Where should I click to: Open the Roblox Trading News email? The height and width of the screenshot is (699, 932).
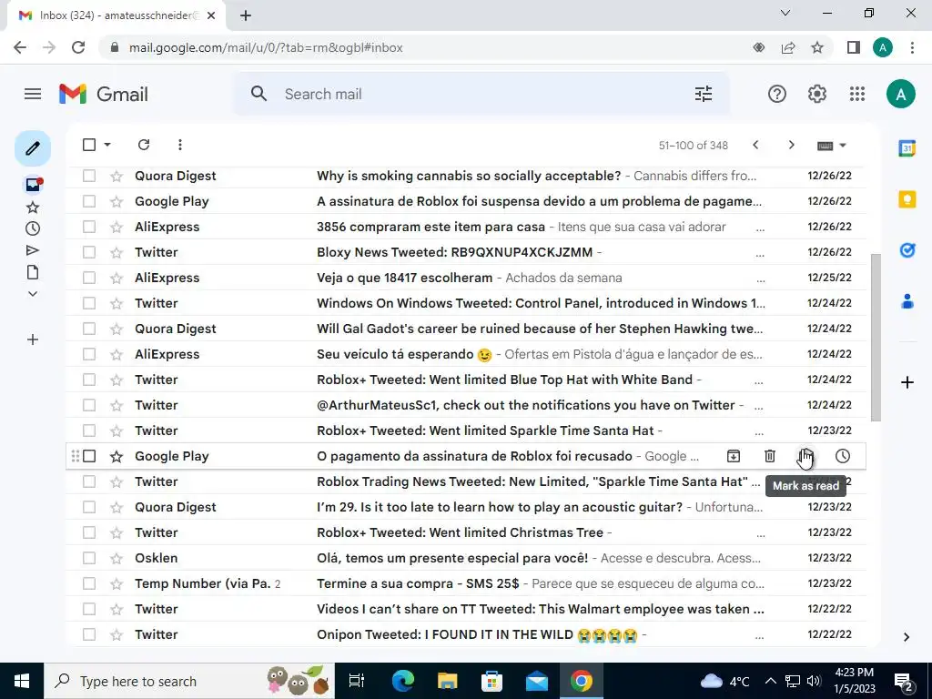click(466, 481)
